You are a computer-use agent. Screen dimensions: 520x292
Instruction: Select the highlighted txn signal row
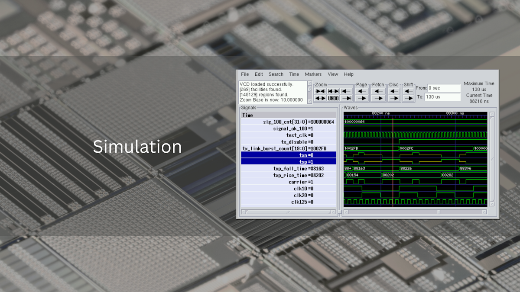[x=289, y=155]
